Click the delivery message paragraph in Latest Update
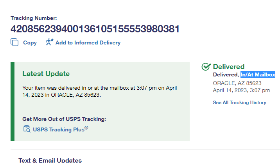This screenshot has width=280, height=163. (x=99, y=91)
